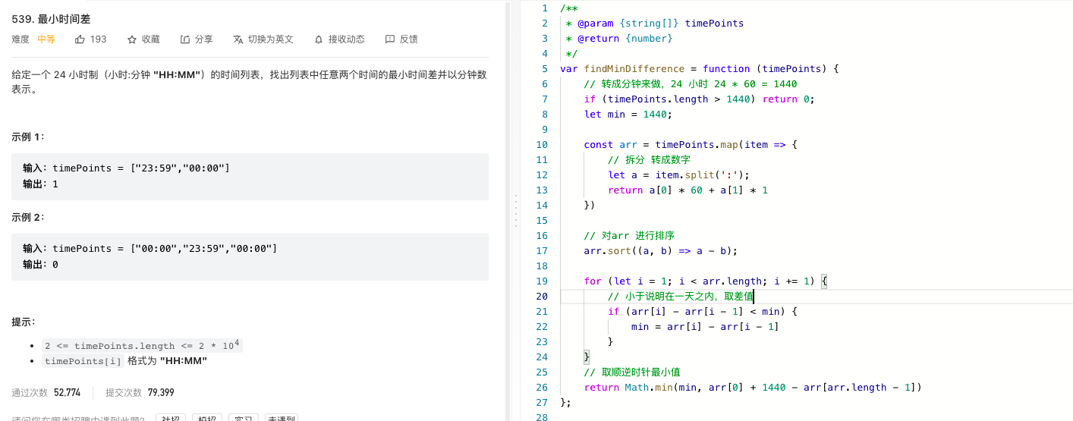This screenshot has width=1073, height=421.
Task: Click the 示例 2 heading
Action: click(28, 217)
